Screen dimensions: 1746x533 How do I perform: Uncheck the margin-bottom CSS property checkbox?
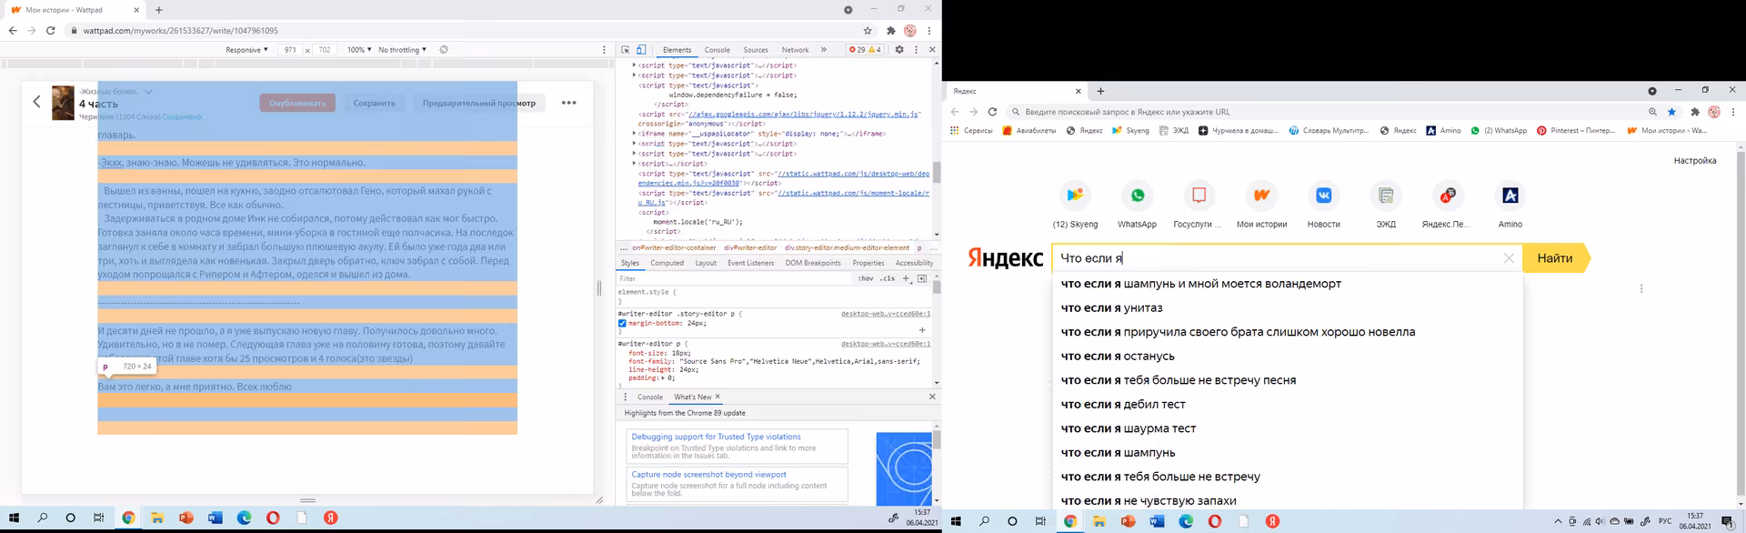tap(622, 323)
